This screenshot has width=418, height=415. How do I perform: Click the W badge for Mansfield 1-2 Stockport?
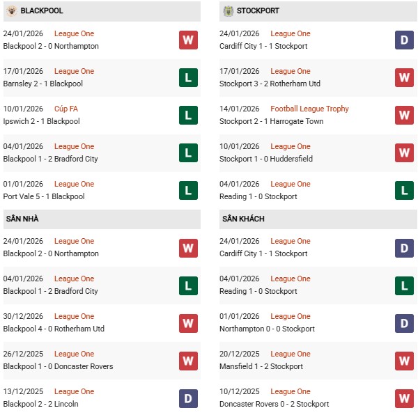(405, 360)
